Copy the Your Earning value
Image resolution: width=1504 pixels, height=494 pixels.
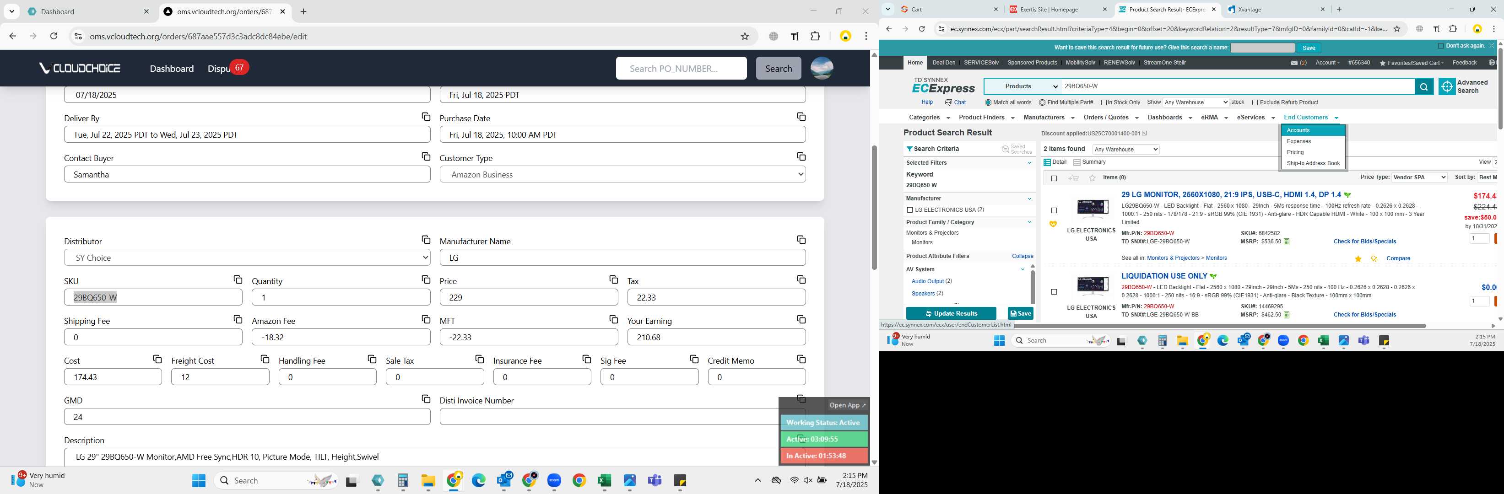click(x=801, y=320)
